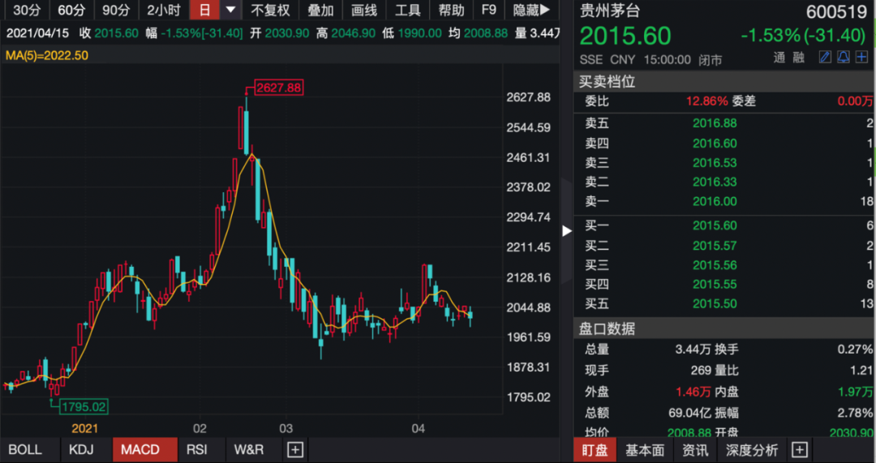Click the 04 month label on time axis

pos(419,428)
